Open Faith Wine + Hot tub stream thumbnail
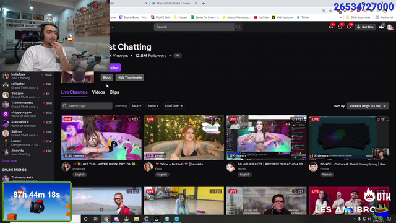This screenshot has height=223, width=396. 184,138
